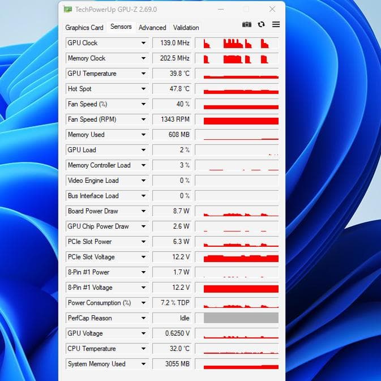Minimize the GPU-Z window
The width and height of the screenshot is (381, 381).
click(221, 10)
